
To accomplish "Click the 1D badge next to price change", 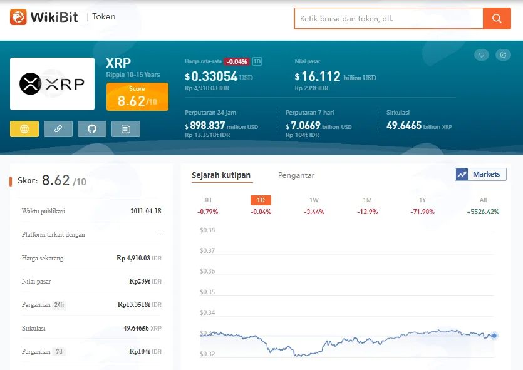I will [257, 61].
